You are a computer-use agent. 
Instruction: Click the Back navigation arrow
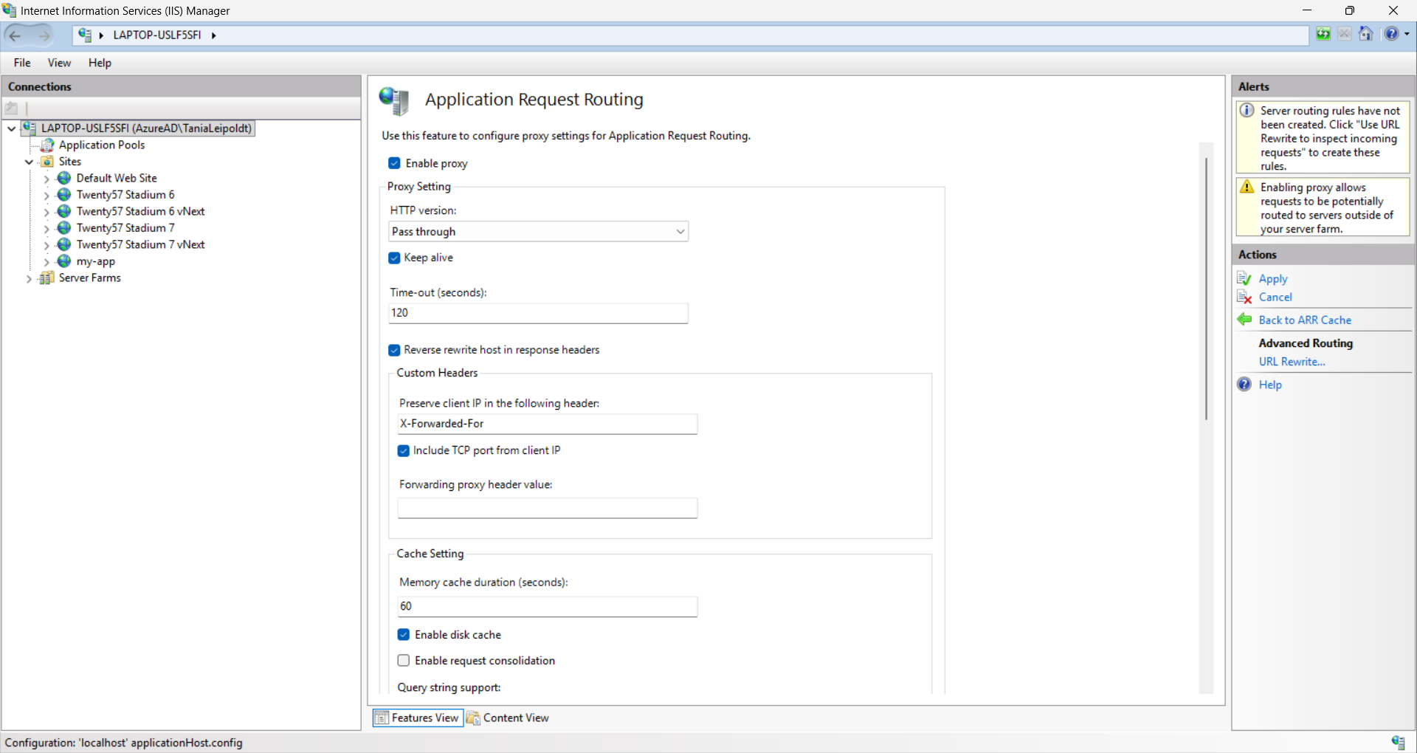[x=15, y=35]
